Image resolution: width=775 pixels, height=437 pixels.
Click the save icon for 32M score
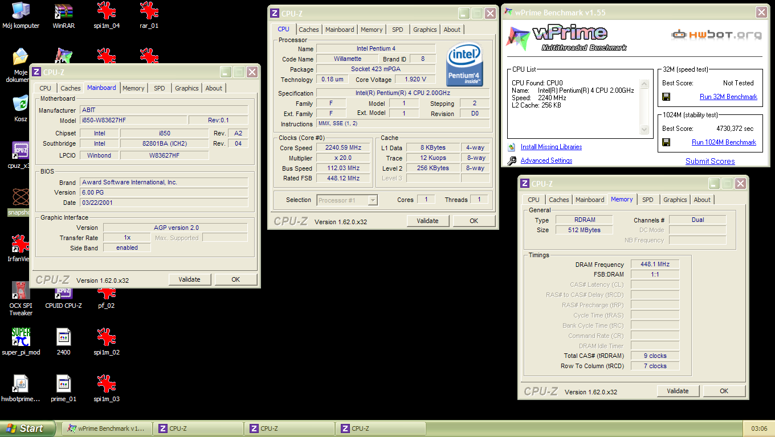[666, 97]
